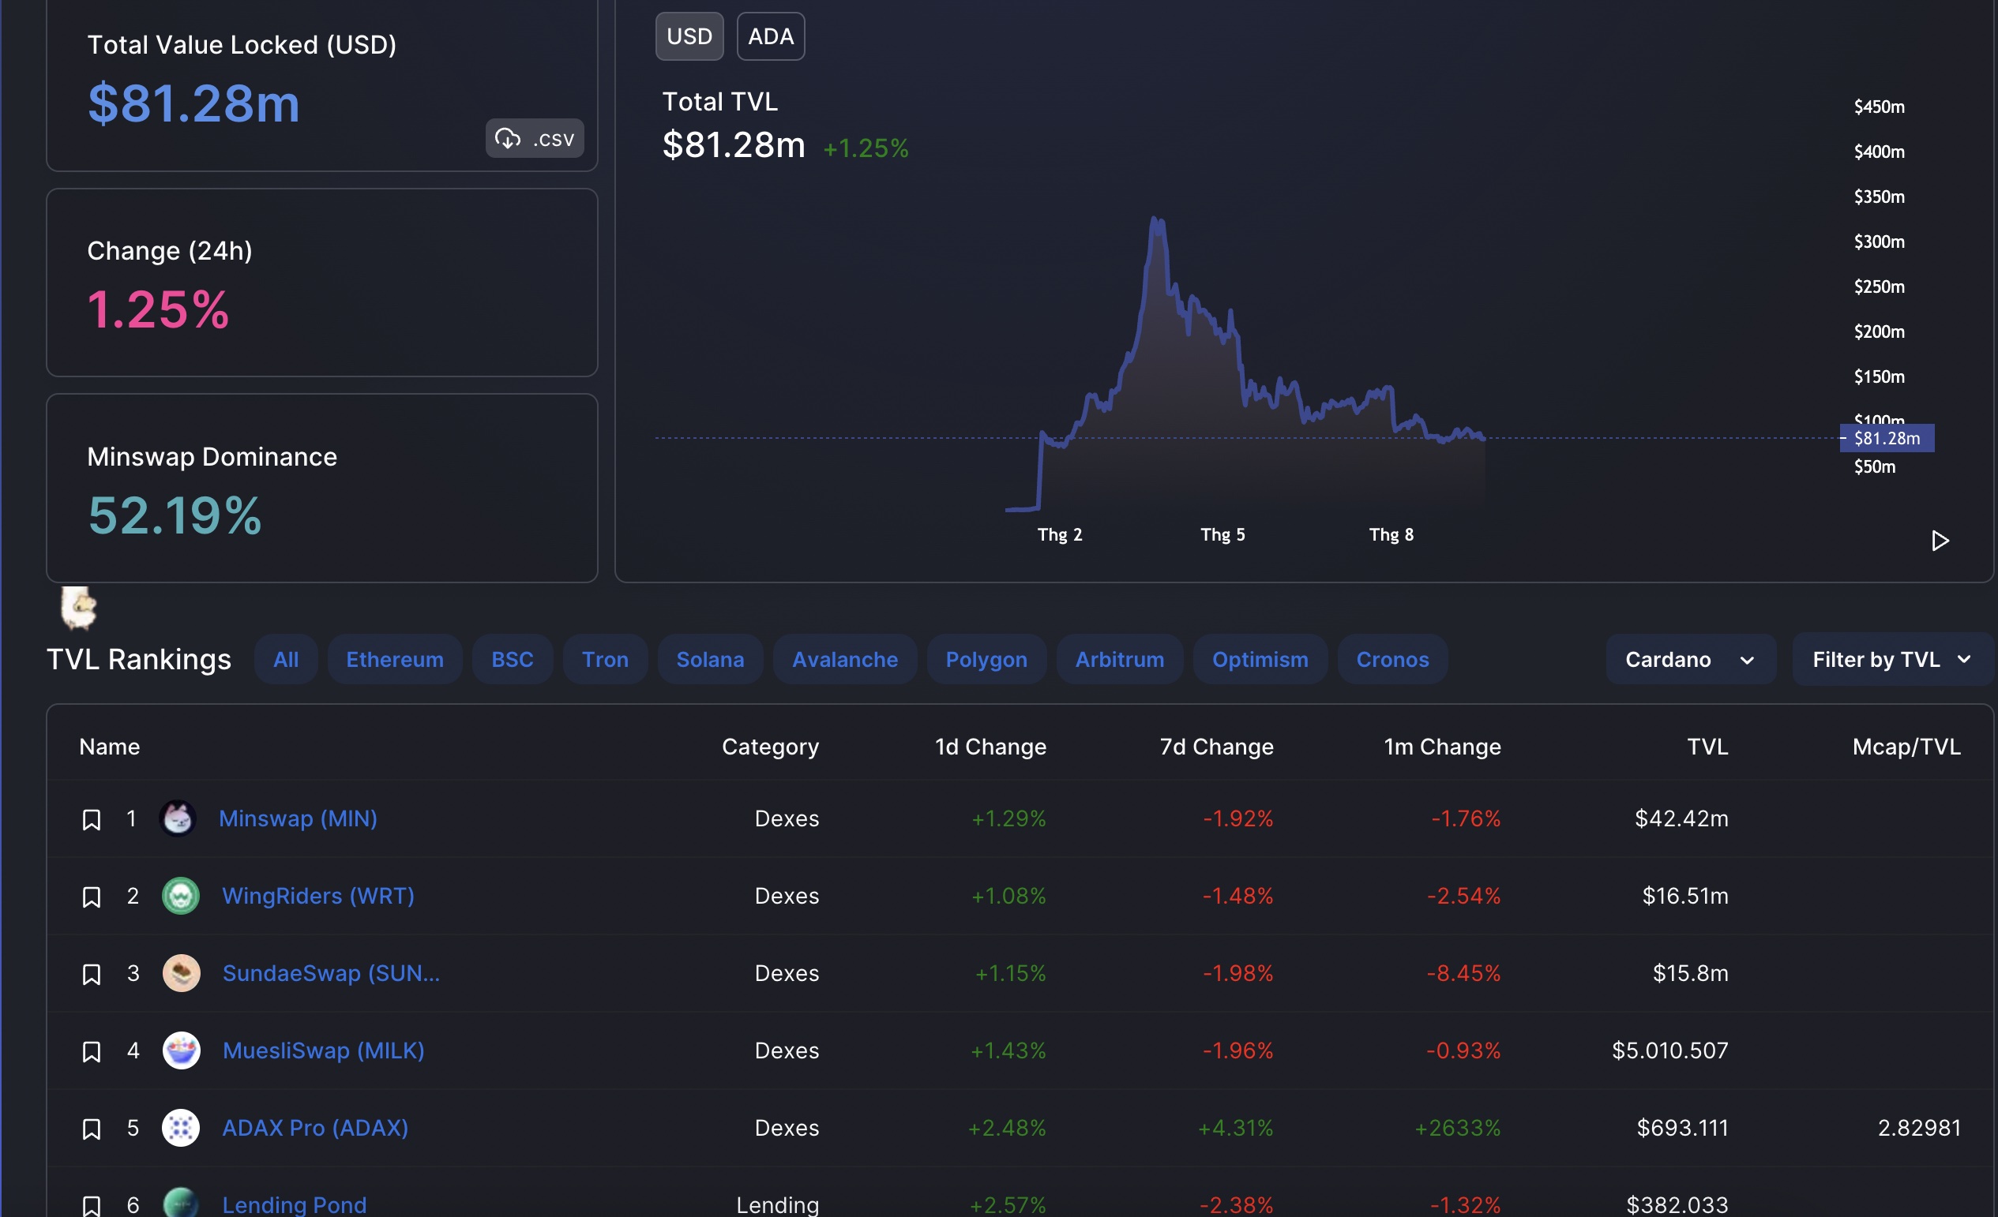Click the llama mascot icon

79,608
